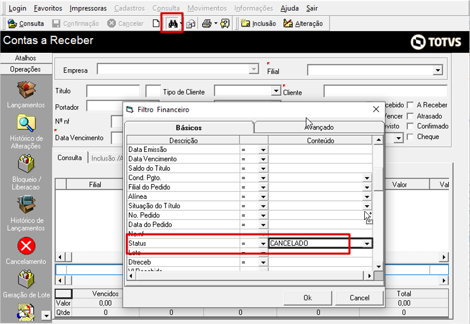The image size is (470, 324).
Task: Click the Sair menu item
Action: 312,8
